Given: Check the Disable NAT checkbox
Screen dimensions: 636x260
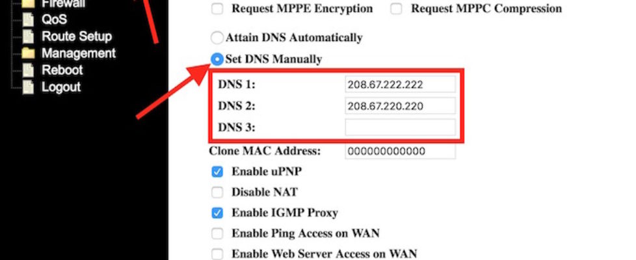Looking at the screenshot, I should 217,192.
